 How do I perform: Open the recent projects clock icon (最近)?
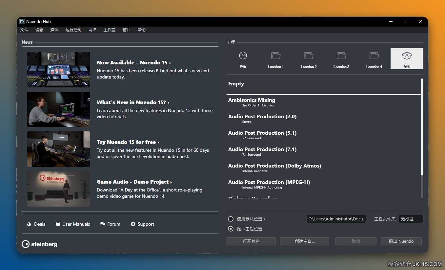click(243, 56)
